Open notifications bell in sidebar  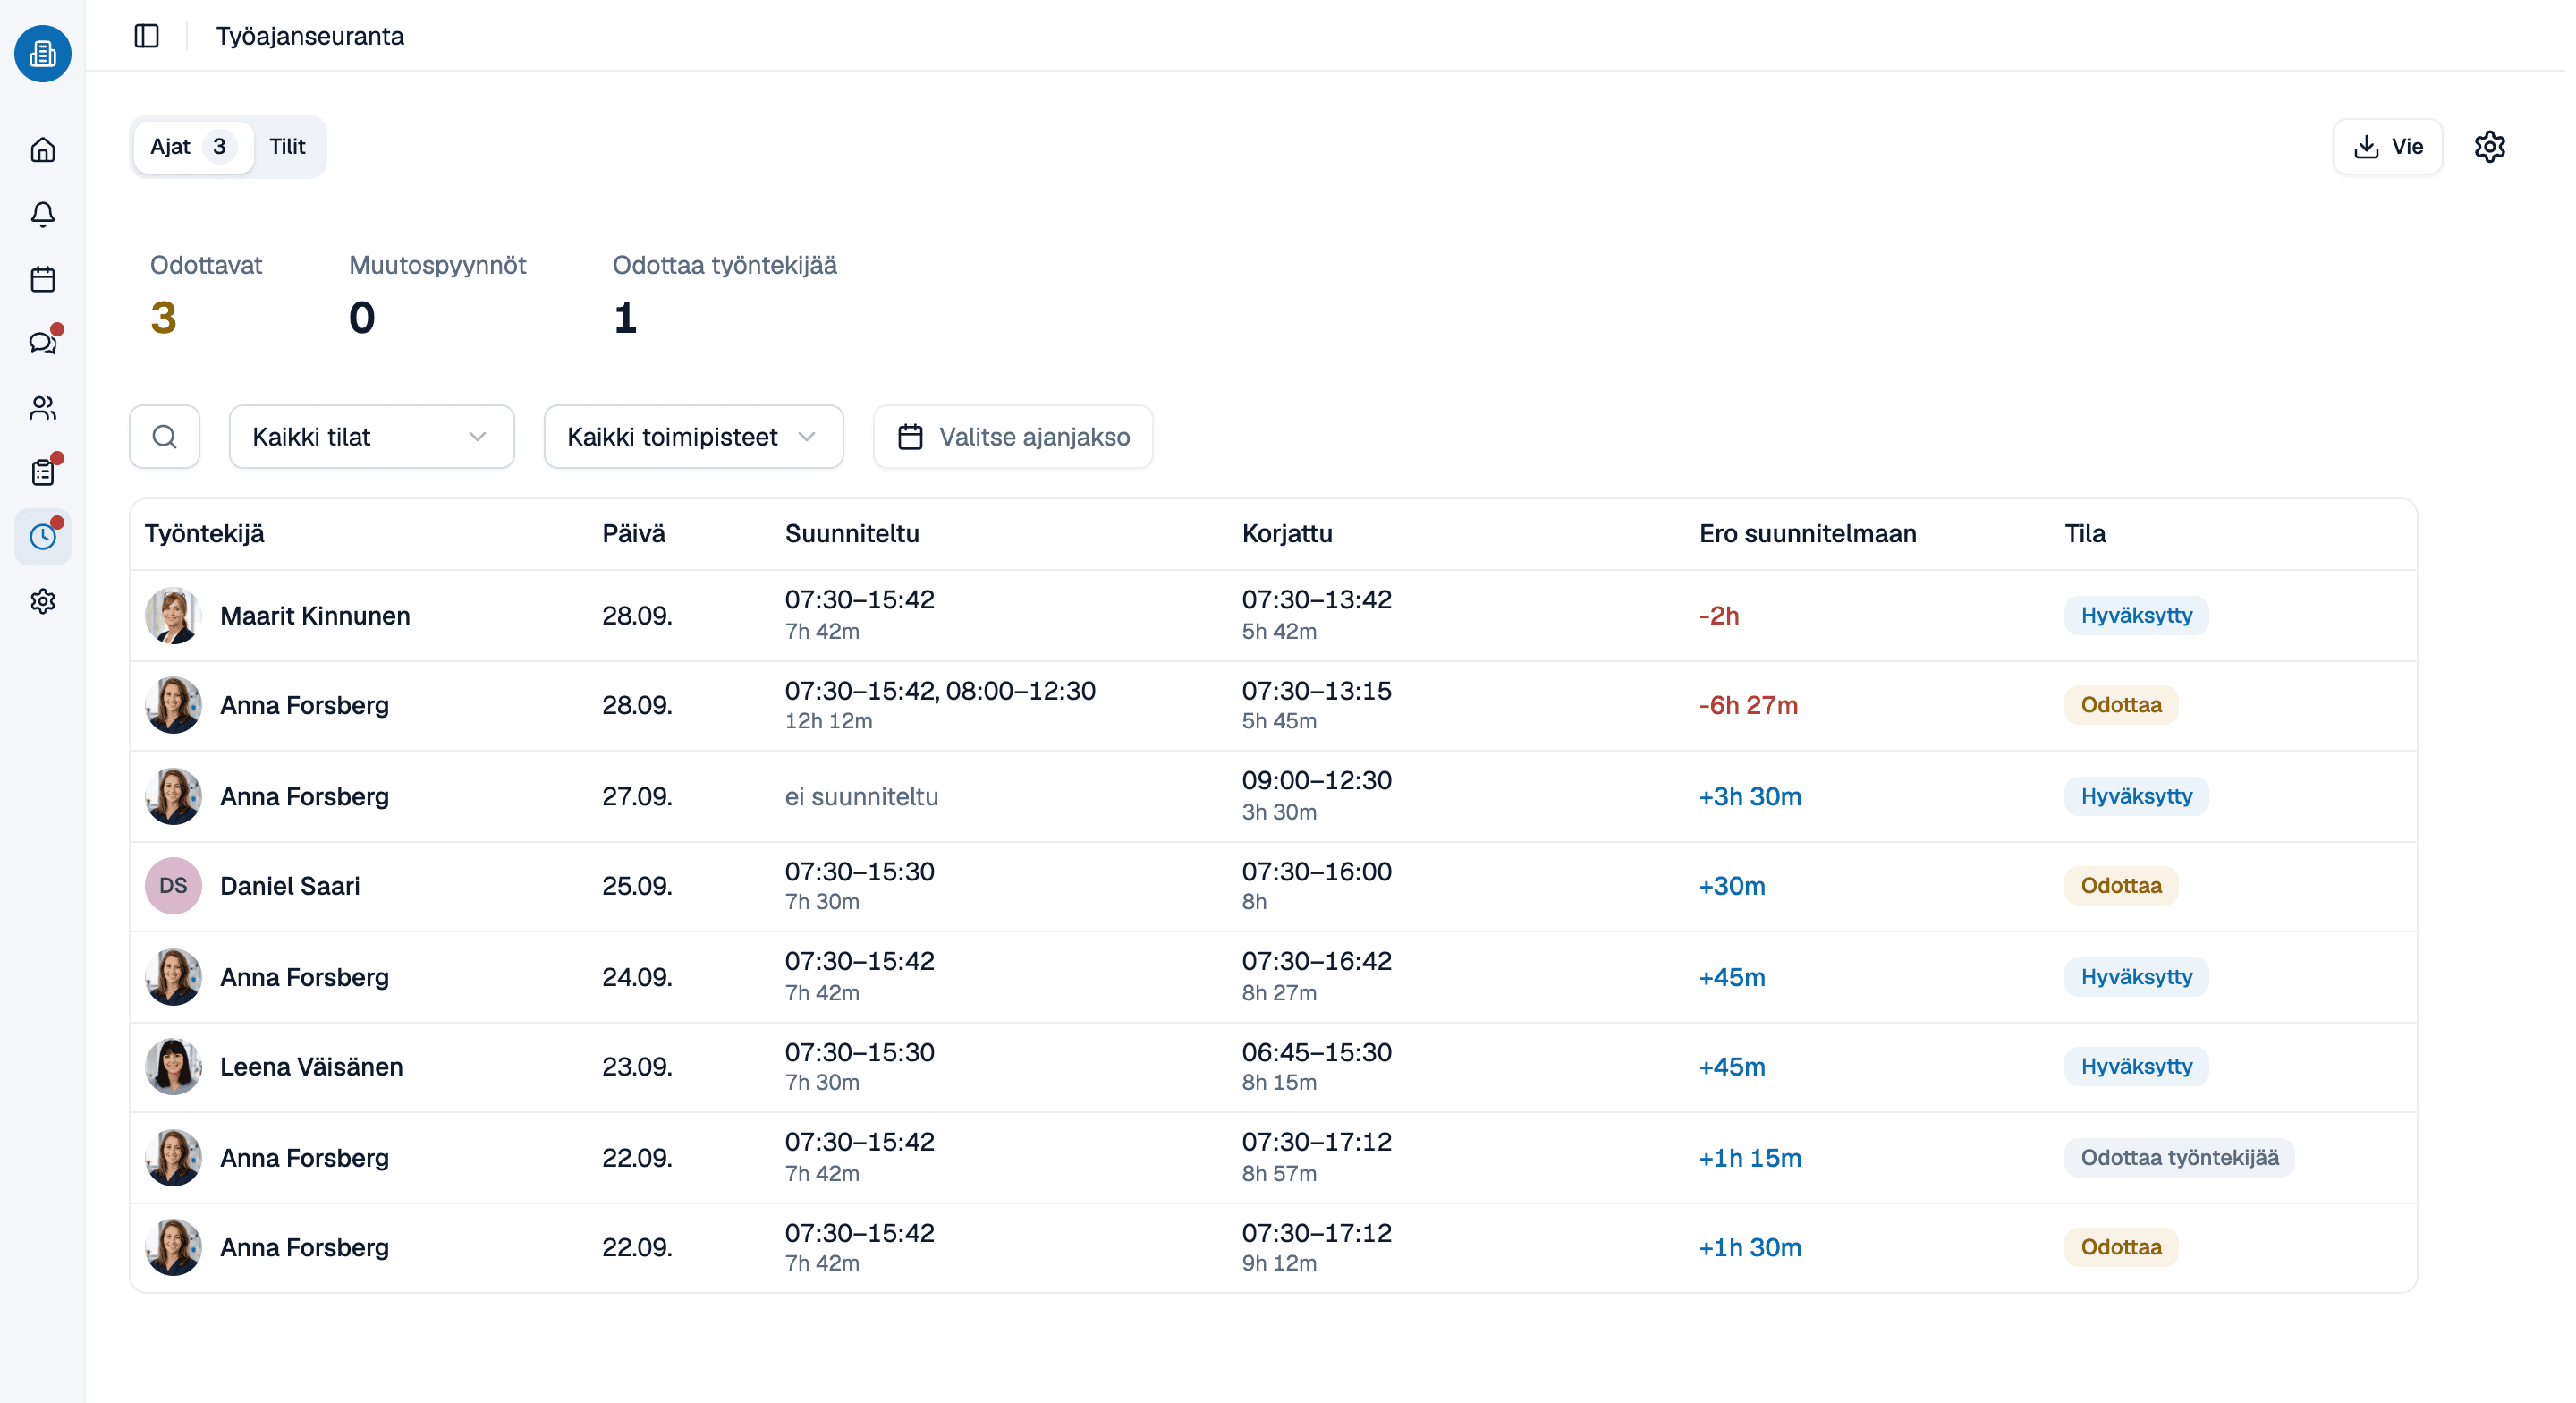tap(42, 214)
